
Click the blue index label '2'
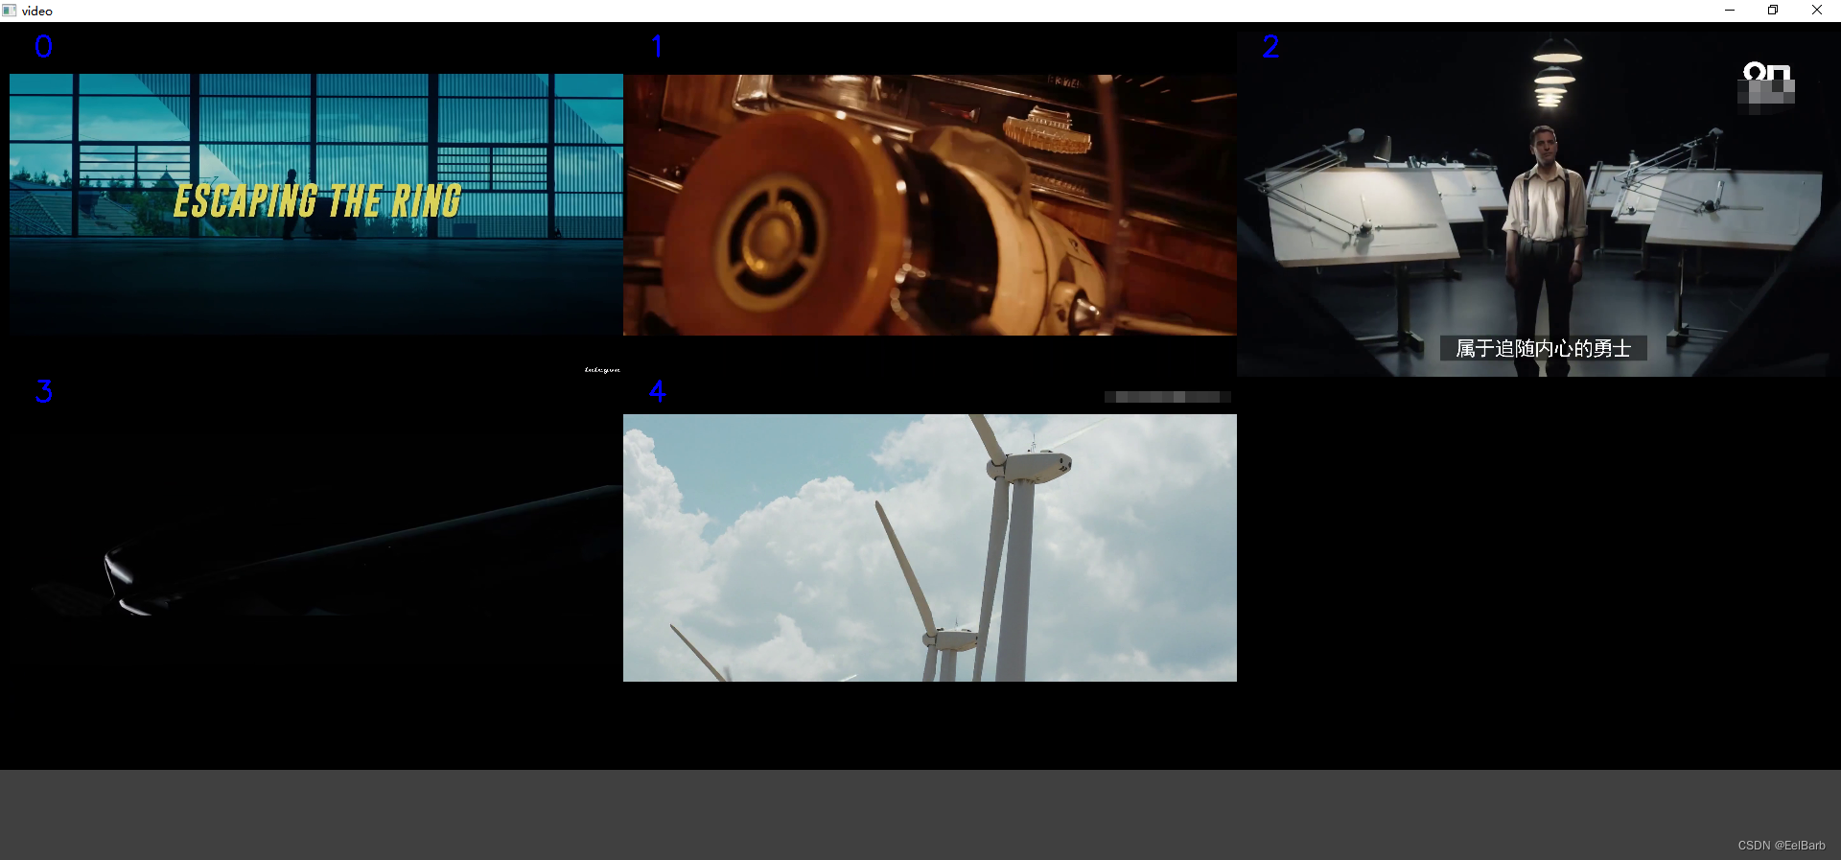click(1270, 46)
